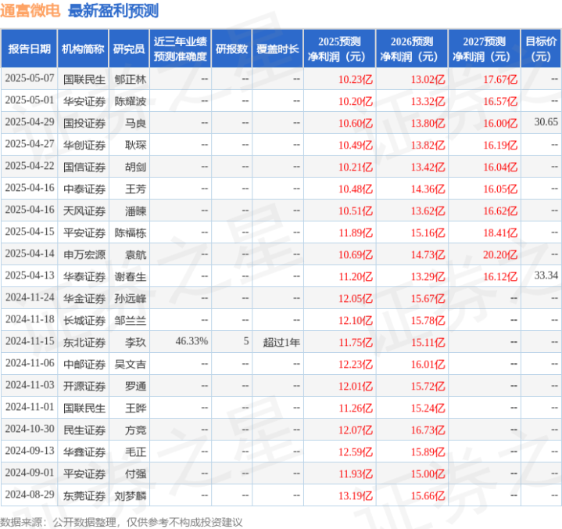Image resolution: width=562 pixels, height=529 pixels.
Task: Click the 研报数 column header
Action: click(231, 49)
